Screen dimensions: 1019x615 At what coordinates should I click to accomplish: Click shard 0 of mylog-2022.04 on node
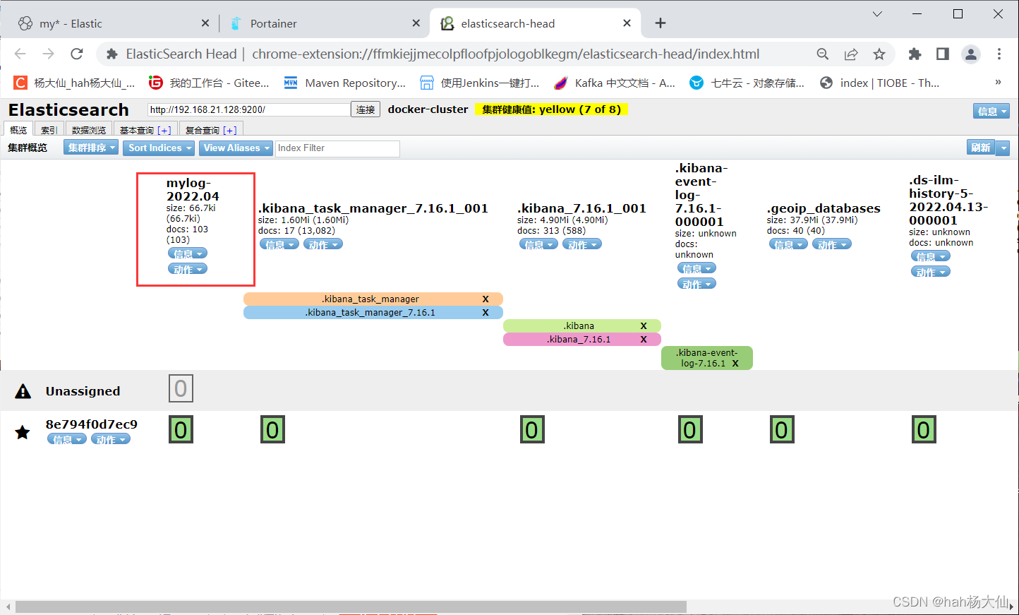181,429
